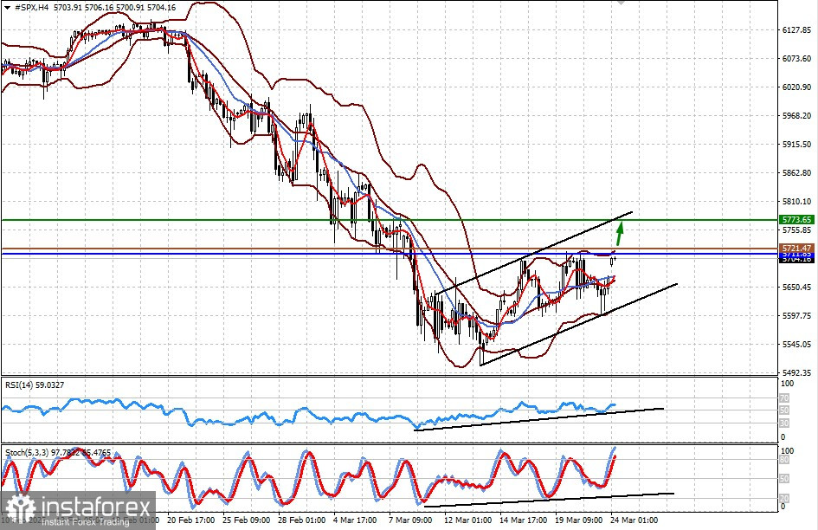Select the green horizontal resistance line

(260, 220)
